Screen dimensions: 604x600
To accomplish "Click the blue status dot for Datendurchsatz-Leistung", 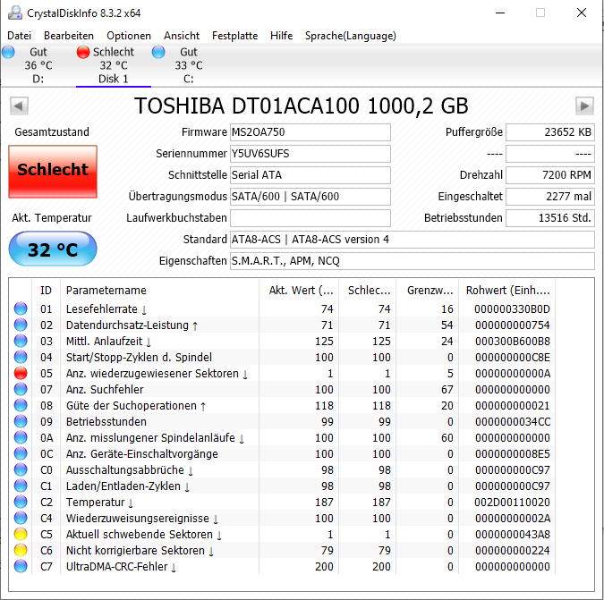I will 21,325.
